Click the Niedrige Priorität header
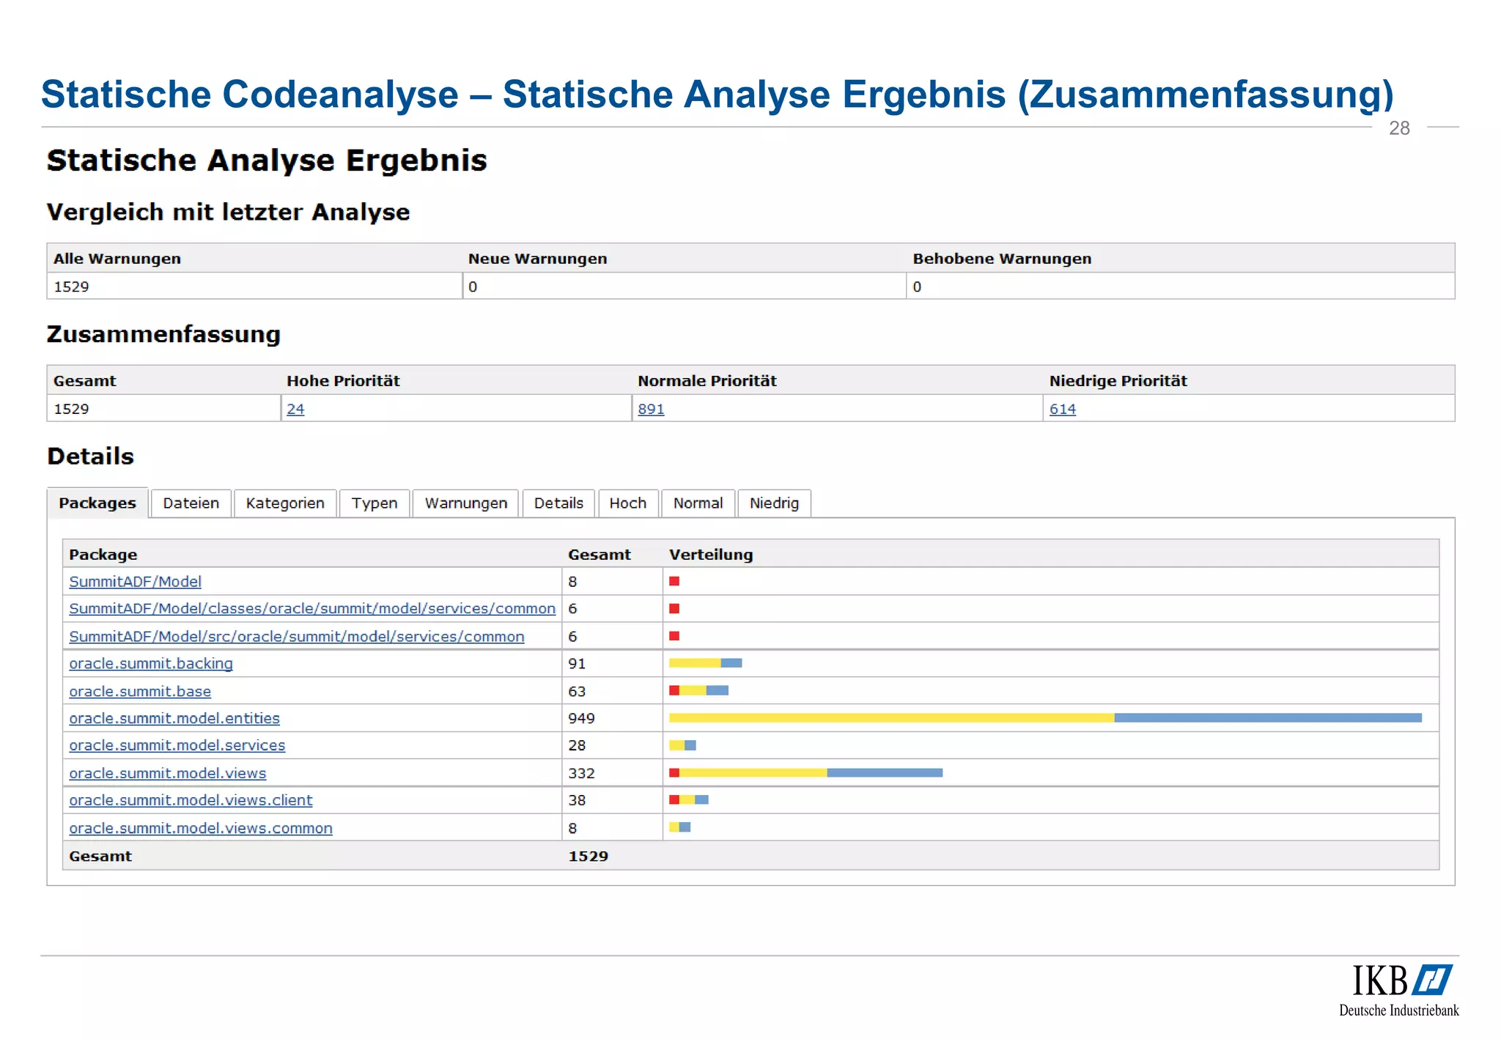Screen dimensions: 1501x1039 pos(1118,381)
